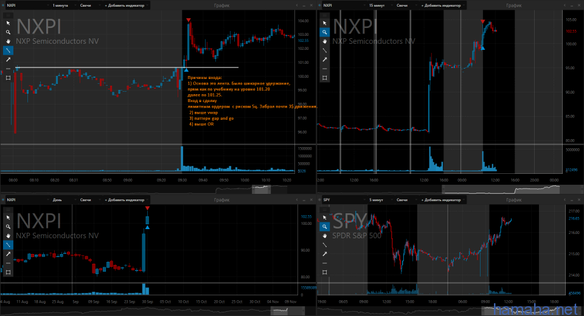Select the arrow drawing tool in SPY chart
584x316 pixels.
(x=325, y=254)
